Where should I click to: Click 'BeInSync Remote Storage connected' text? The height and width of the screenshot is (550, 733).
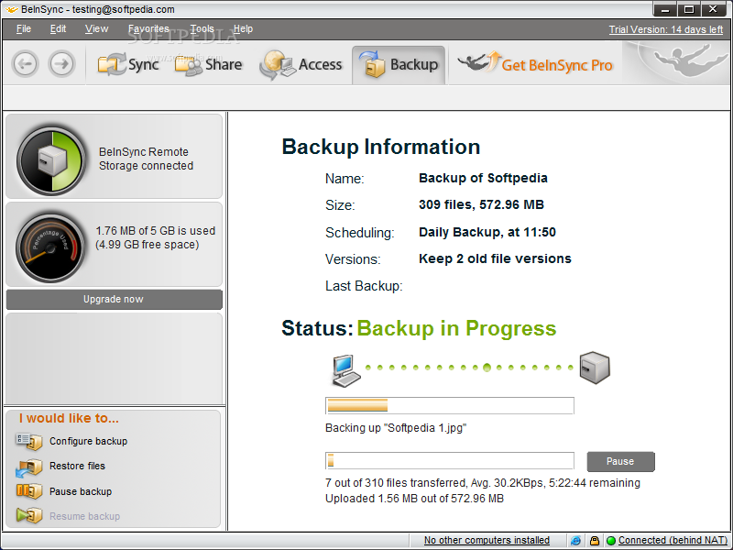coord(146,159)
